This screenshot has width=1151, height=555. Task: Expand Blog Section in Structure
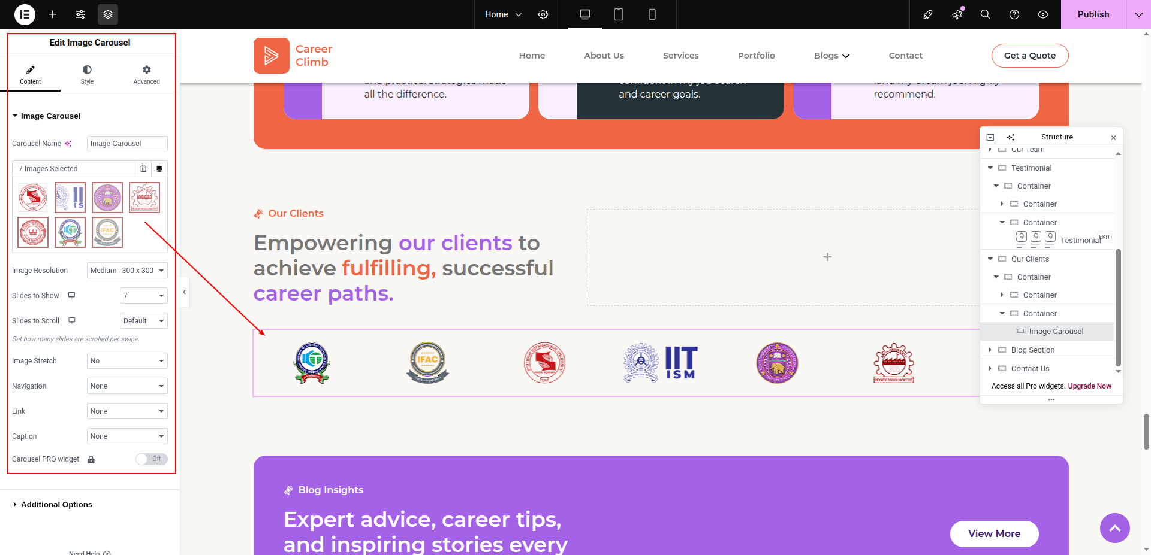click(x=990, y=350)
